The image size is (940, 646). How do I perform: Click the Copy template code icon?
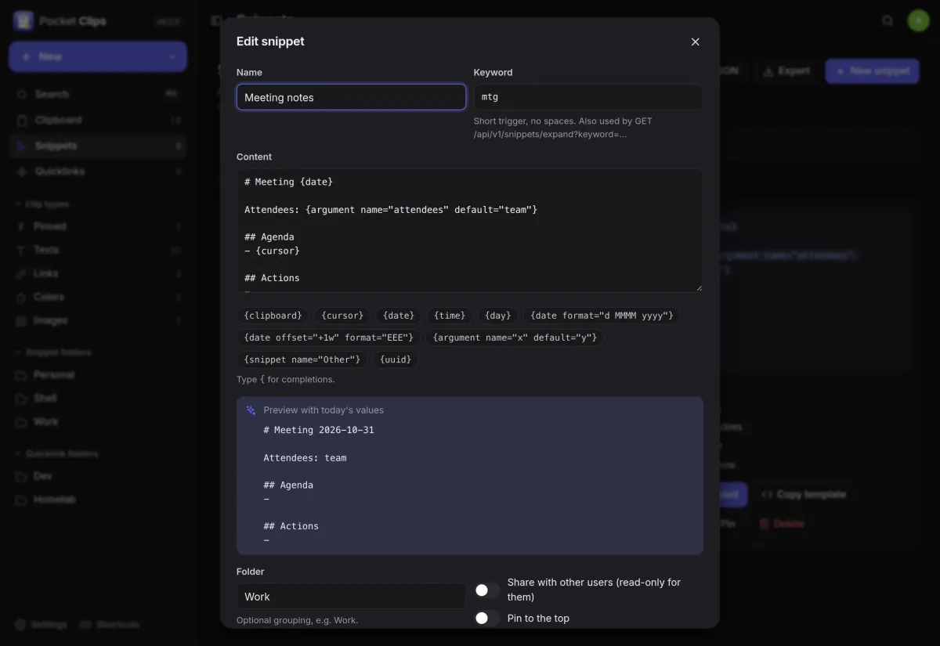tap(767, 495)
